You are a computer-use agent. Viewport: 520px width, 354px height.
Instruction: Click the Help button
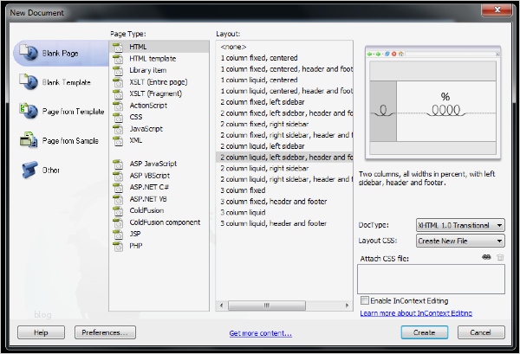click(41, 332)
